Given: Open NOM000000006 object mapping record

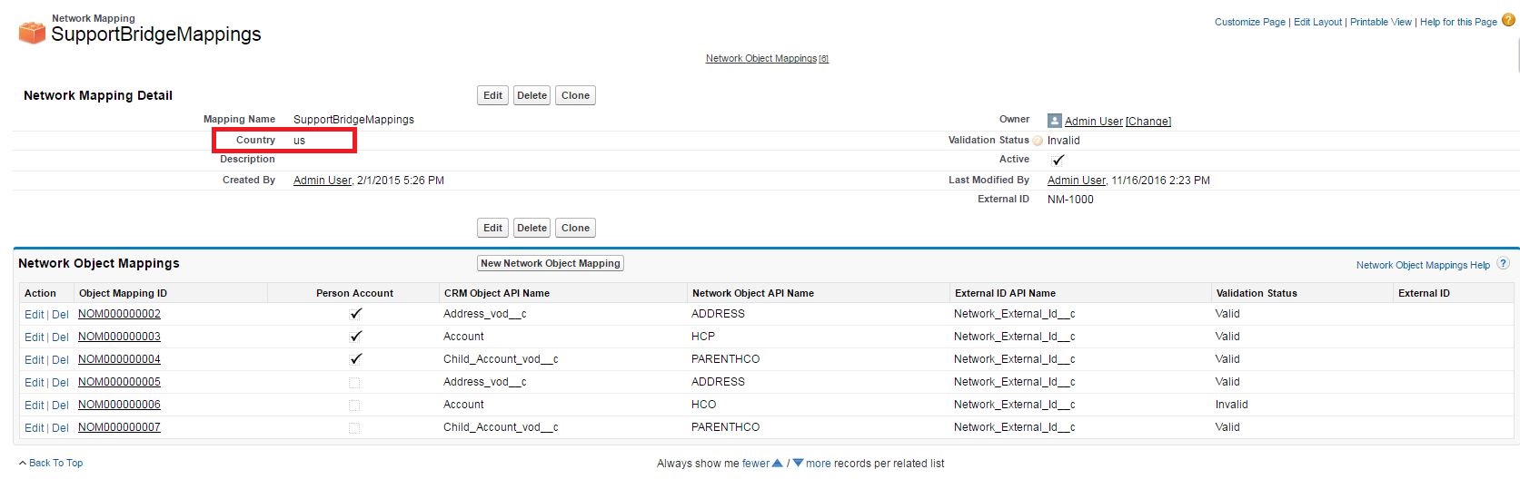Looking at the screenshot, I should (x=119, y=405).
